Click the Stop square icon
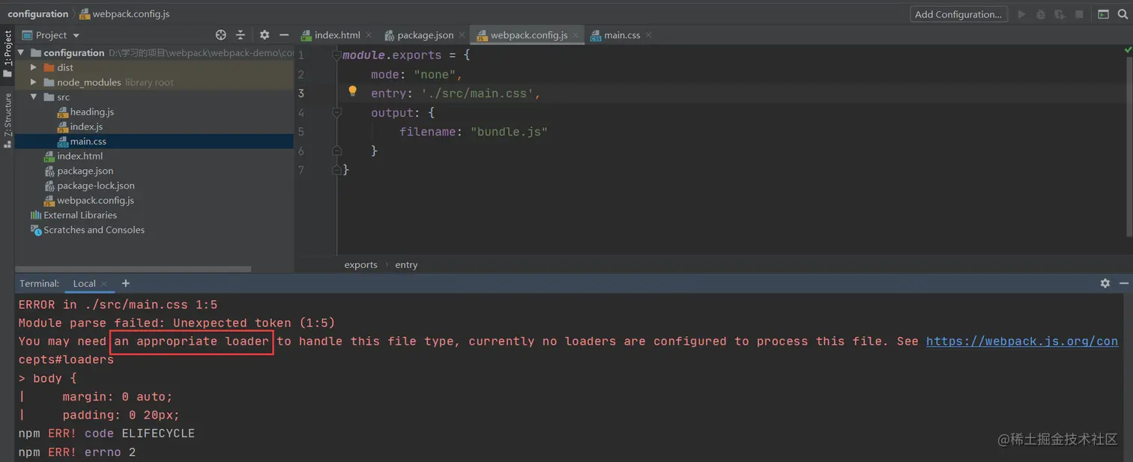1133x462 pixels. [1080, 14]
